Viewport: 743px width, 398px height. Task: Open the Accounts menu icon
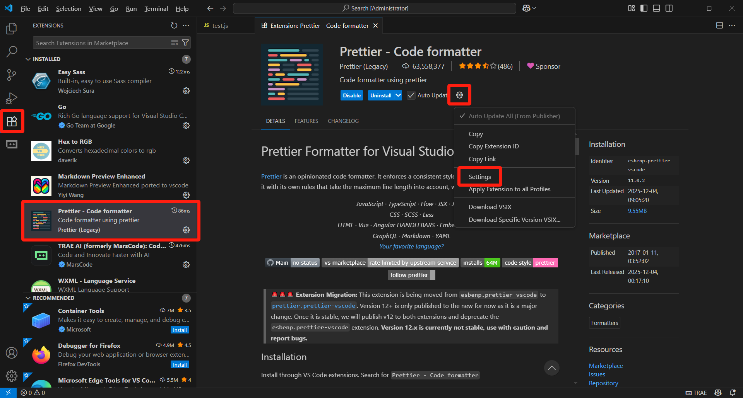click(x=12, y=352)
